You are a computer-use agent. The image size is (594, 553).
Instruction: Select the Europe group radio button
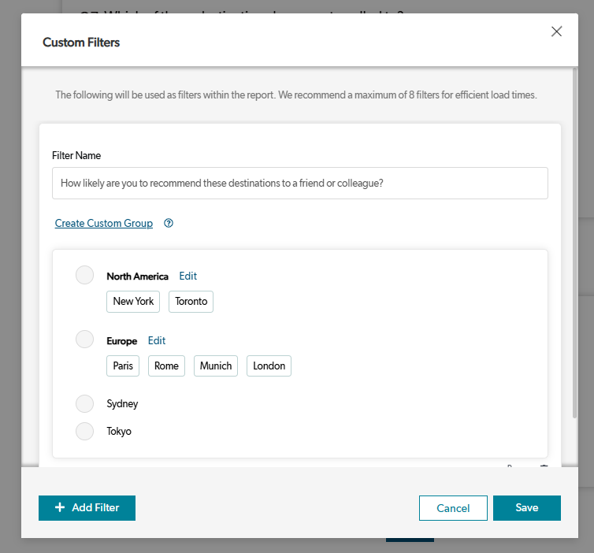point(84,340)
